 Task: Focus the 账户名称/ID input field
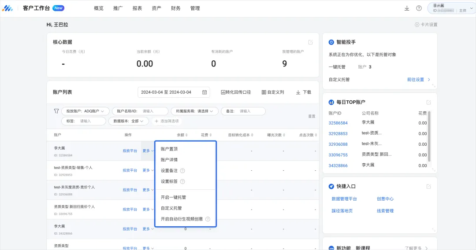[x=140, y=111]
